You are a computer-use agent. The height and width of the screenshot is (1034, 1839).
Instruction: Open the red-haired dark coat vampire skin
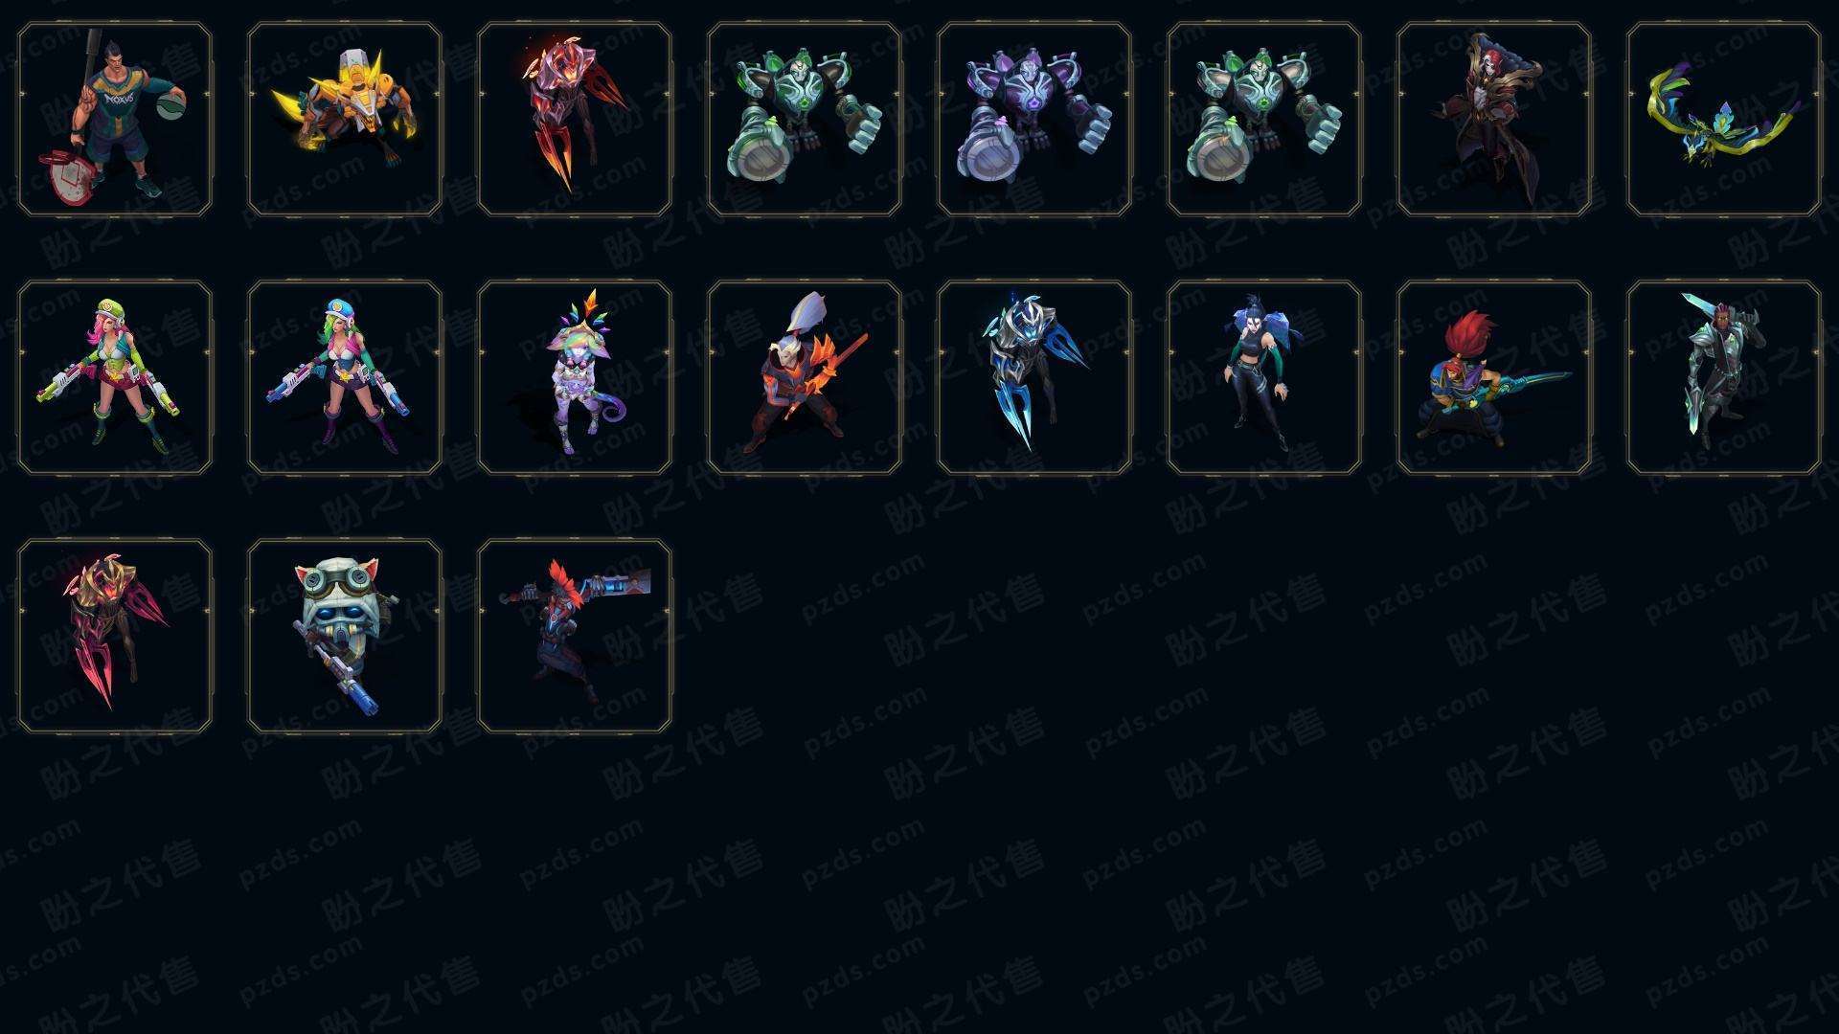(1494, 120)
